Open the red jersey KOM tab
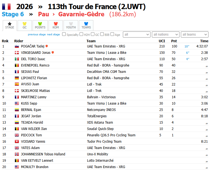The height and width of the screenshot is (170, 214). [56, 25]
